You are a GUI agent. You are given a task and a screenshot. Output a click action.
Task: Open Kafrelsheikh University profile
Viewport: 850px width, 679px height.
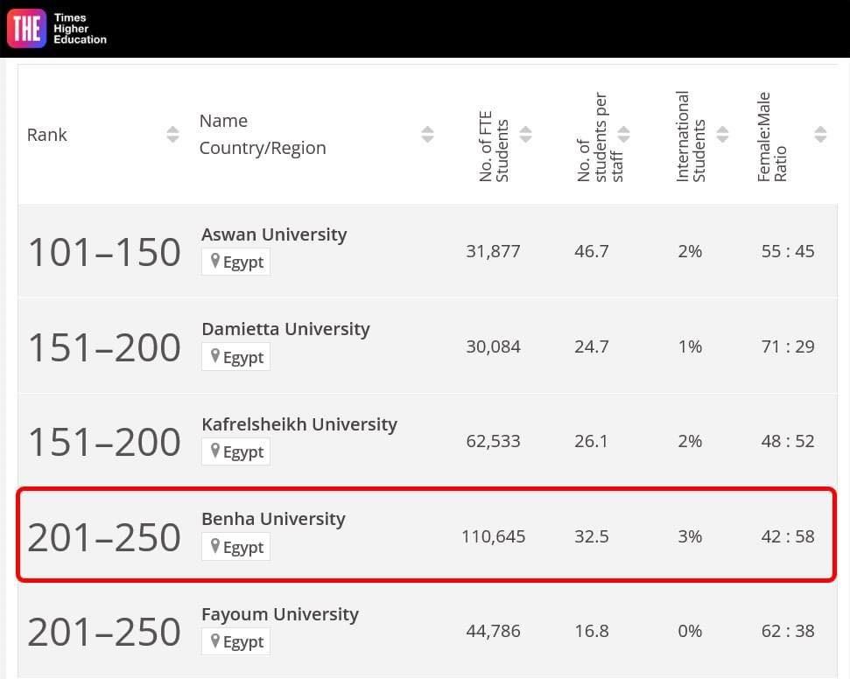tap(299, 424)
